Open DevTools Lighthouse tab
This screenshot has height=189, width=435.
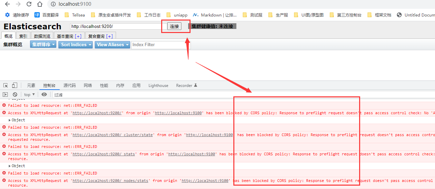[158, 86]
